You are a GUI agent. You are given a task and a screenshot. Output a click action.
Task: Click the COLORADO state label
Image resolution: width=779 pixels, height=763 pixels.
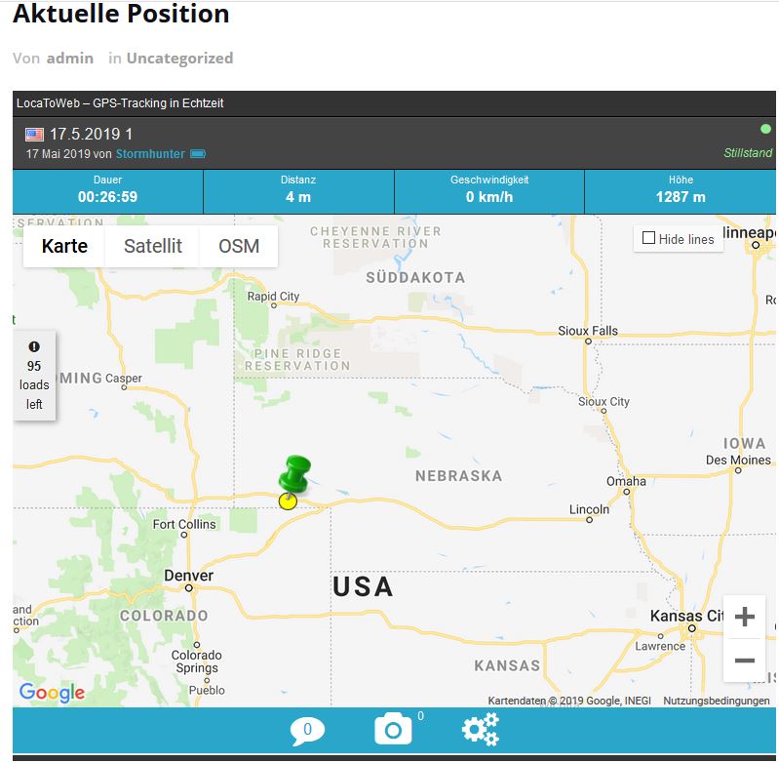164,616
